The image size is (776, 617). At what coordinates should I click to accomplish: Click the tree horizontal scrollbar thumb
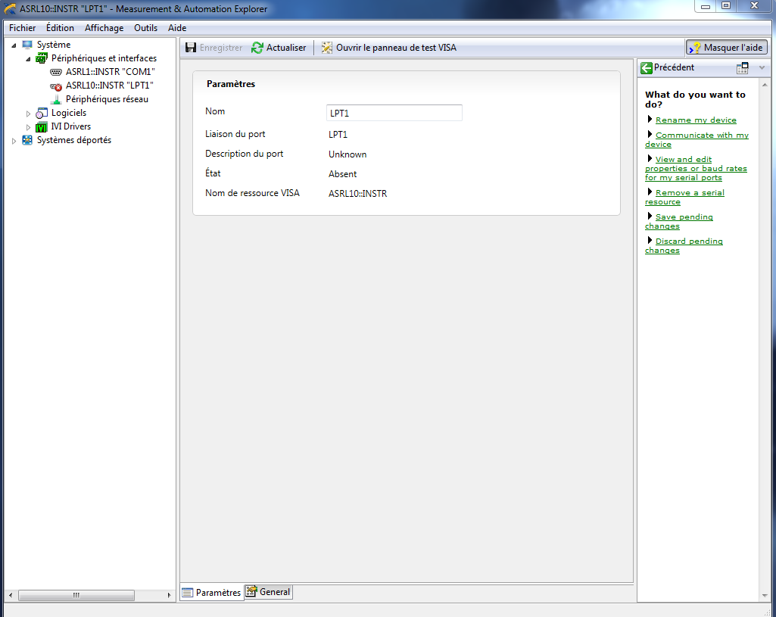coord(76,595)
